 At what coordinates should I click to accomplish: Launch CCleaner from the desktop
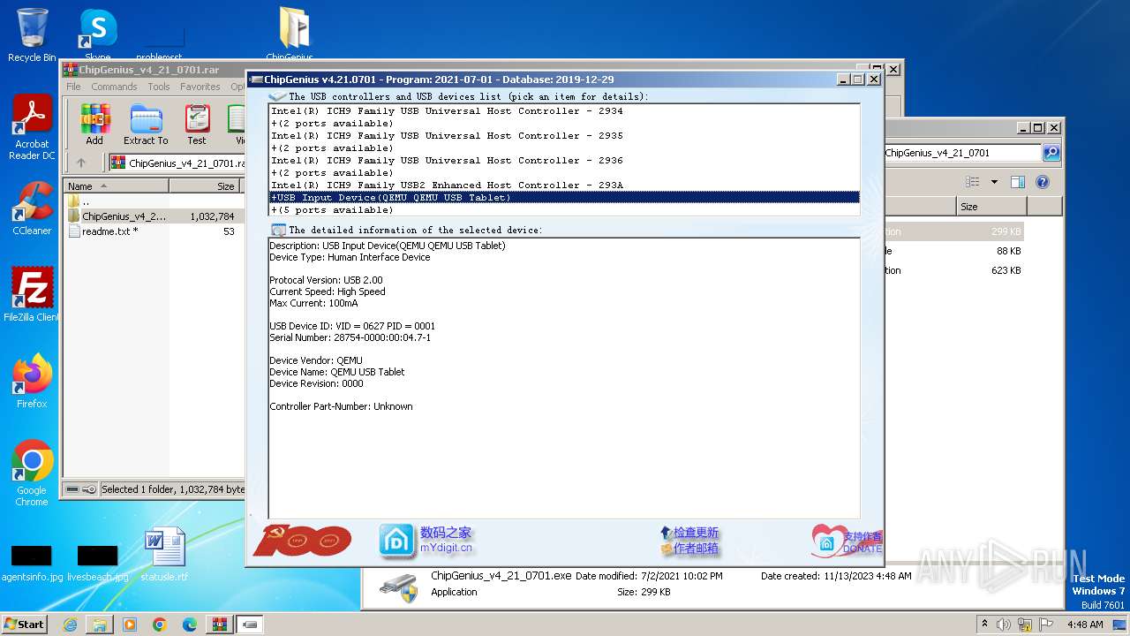point(32,208)
